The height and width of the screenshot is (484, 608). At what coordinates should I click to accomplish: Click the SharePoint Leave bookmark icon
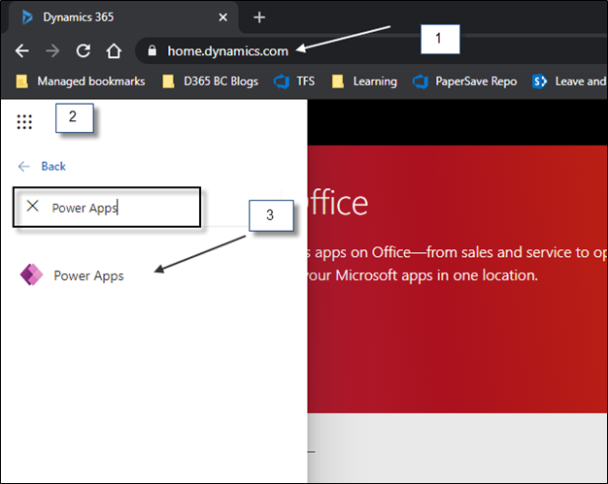tap(539, 81)
